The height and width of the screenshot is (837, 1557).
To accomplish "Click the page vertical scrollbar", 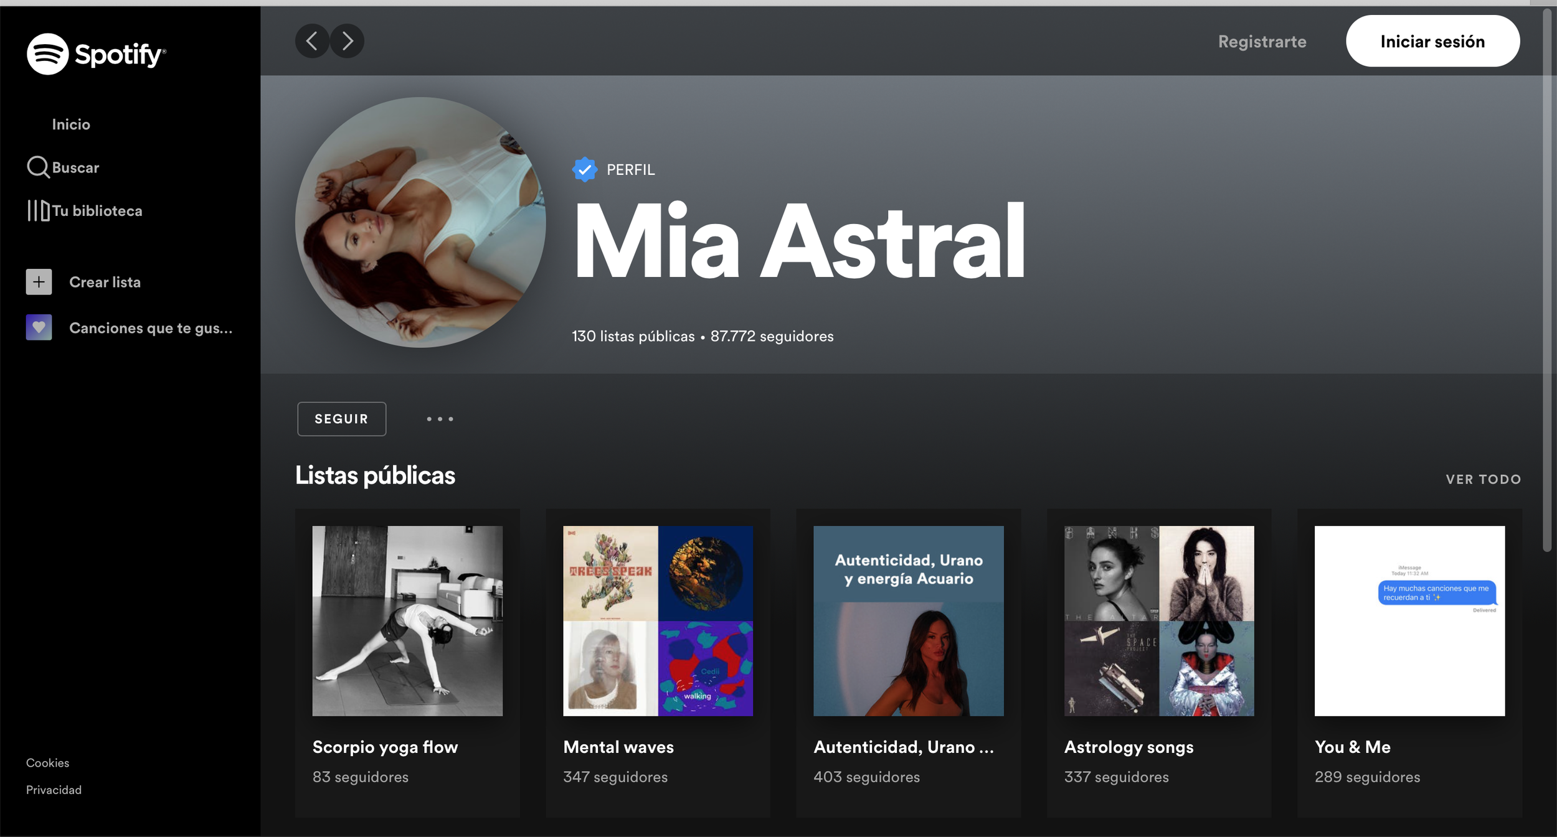I will click(x=1546, y=280).
